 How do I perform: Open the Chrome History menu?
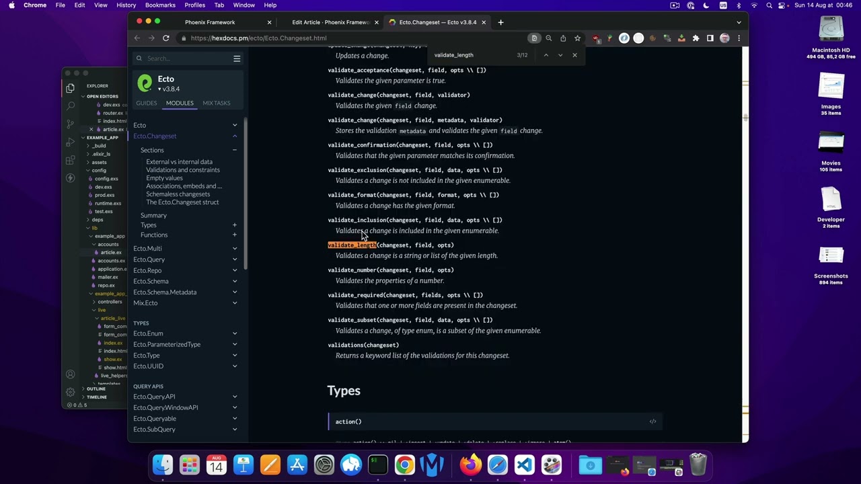point(126,5)
